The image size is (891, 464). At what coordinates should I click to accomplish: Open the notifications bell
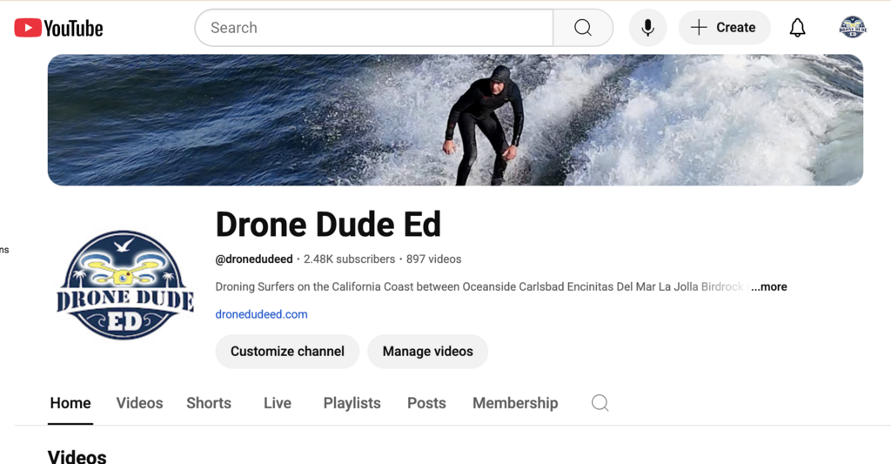(797, 28)
